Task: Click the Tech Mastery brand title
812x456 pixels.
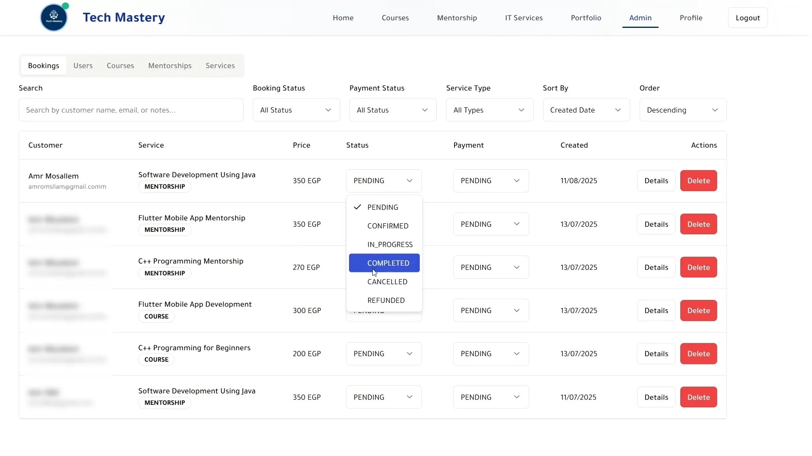Action: (124, 17)
